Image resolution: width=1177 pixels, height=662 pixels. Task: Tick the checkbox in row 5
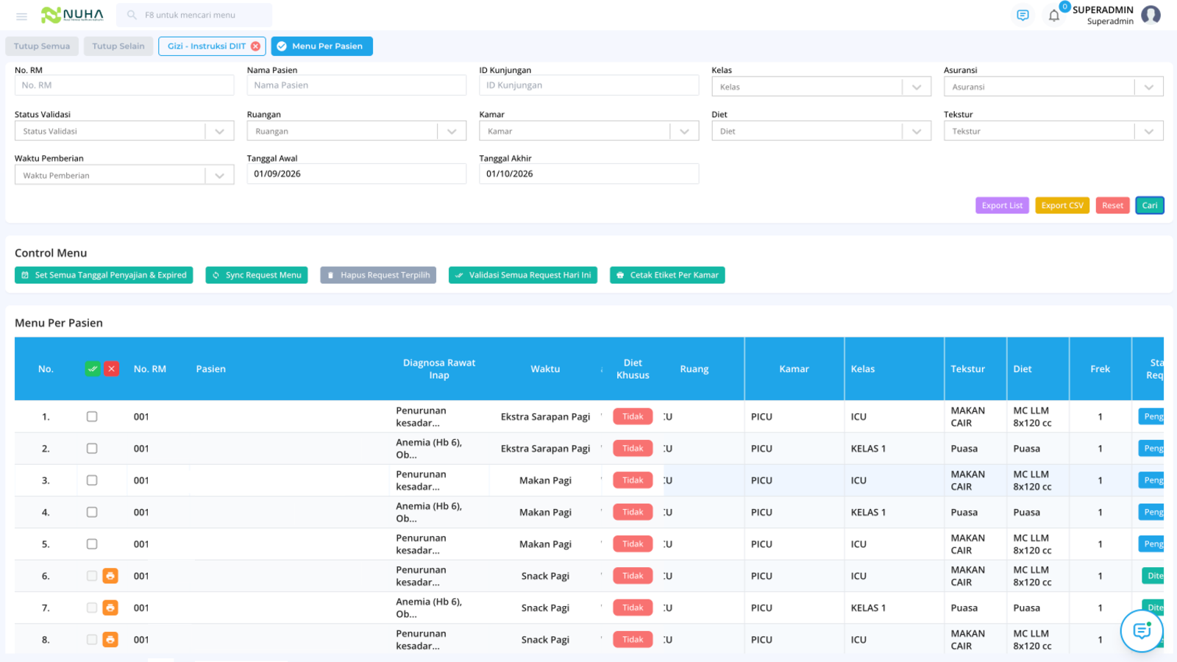(92, 544)
